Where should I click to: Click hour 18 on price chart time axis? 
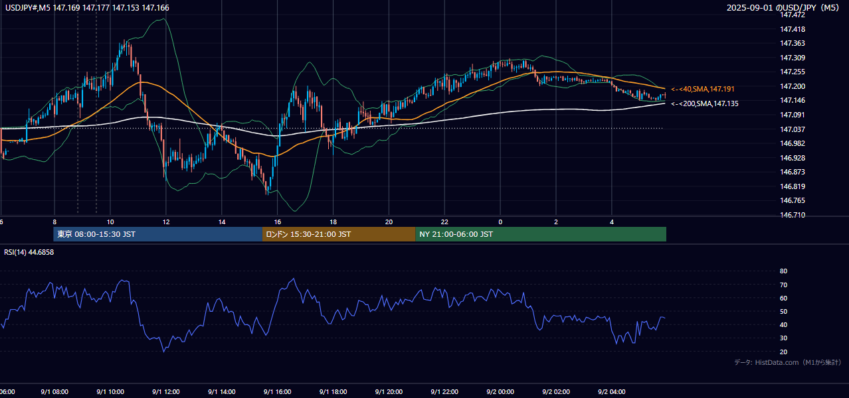coord(333,222)
